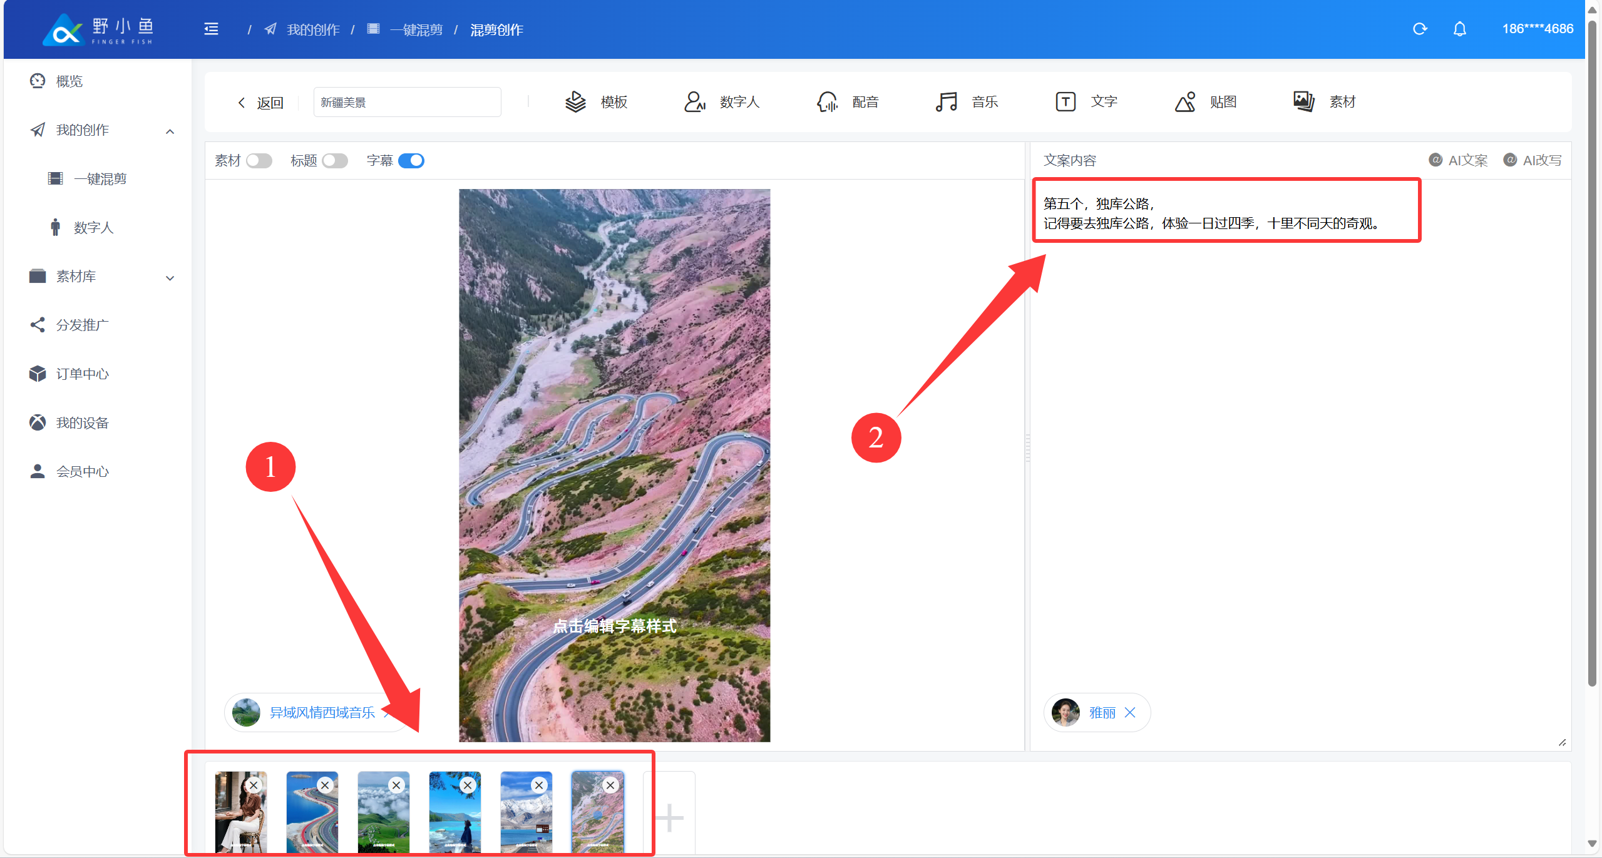Open 订单中心 in sidebar
1602x858 pixels.
82,374
